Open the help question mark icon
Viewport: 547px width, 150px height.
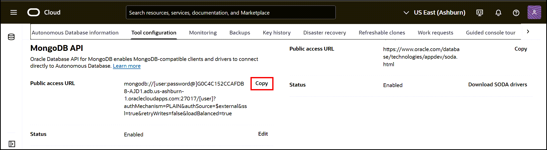(x=516, y=13)
